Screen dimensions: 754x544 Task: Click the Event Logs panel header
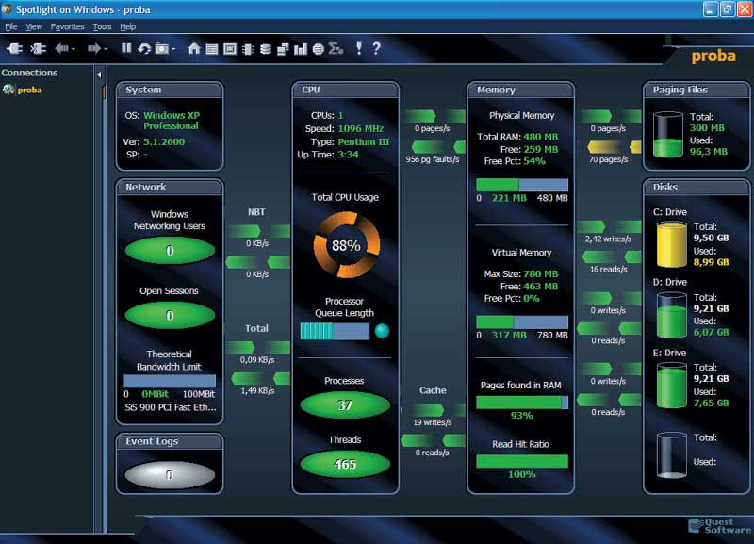pos(170,441)
